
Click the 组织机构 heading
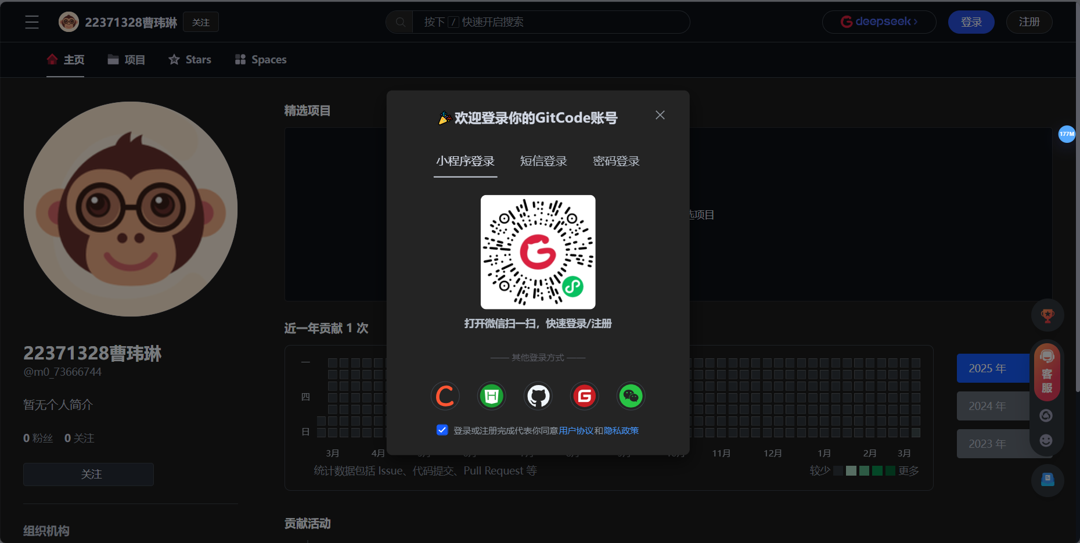pos(46,531)
